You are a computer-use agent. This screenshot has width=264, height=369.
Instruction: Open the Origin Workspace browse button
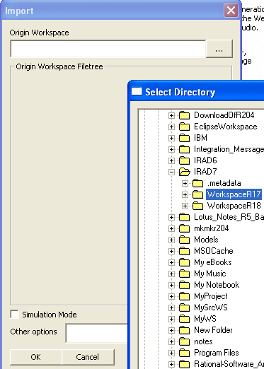(x=219, y=49)
